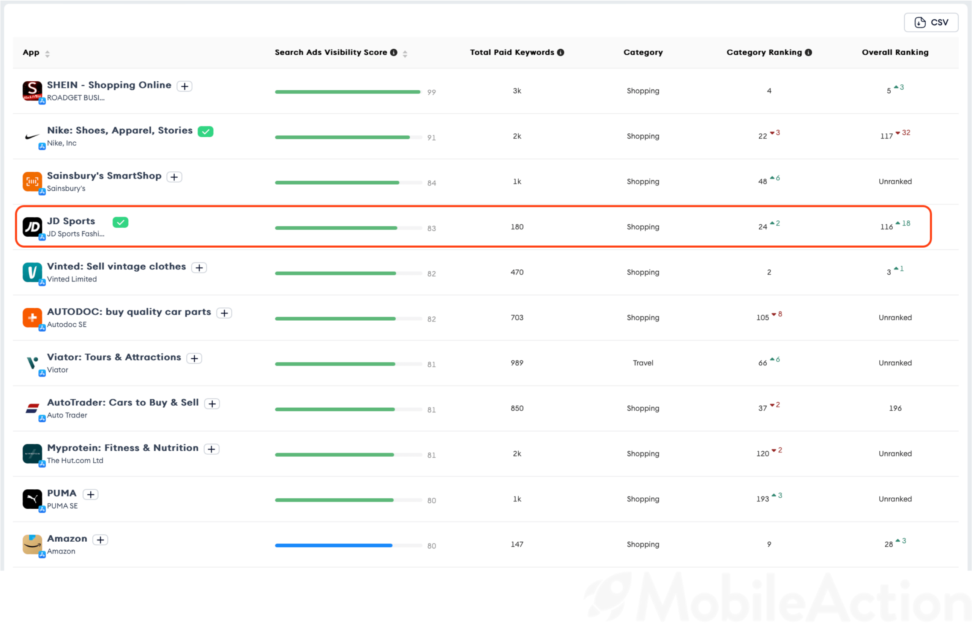Click the Myprotein app icon
972x623 pixels.
[x=32, y=454]
